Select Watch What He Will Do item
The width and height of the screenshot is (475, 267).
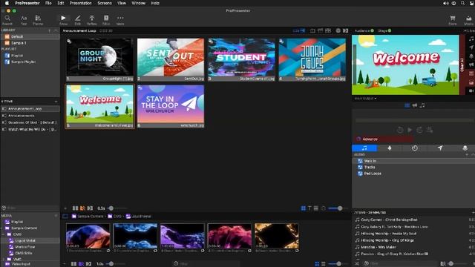[x=30, y=129]
